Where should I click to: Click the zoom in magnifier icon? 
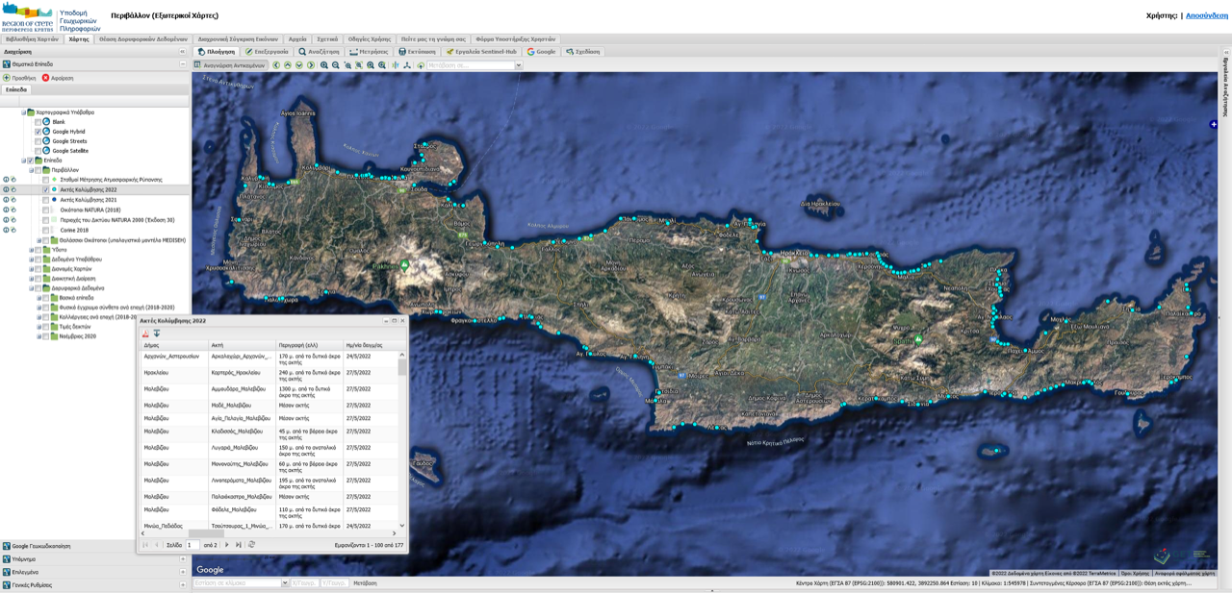tap(324, 65)
